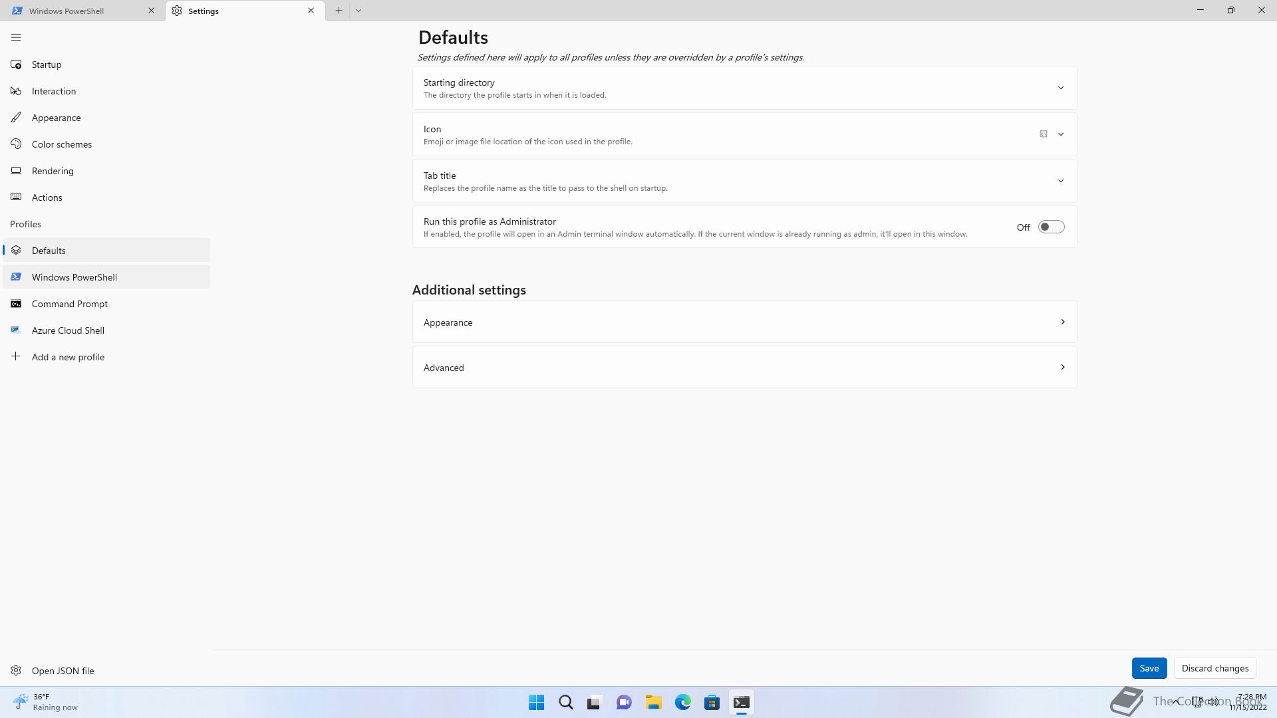Open Microsoft Edge from taskbar
This screenshot has height=718, width=1277.
682,702
